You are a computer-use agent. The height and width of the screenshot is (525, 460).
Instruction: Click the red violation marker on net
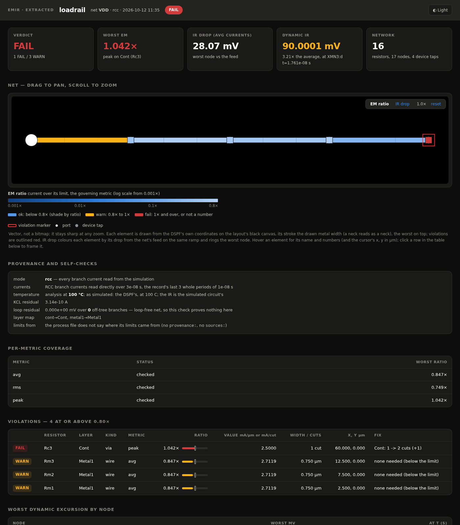[428, 140]
